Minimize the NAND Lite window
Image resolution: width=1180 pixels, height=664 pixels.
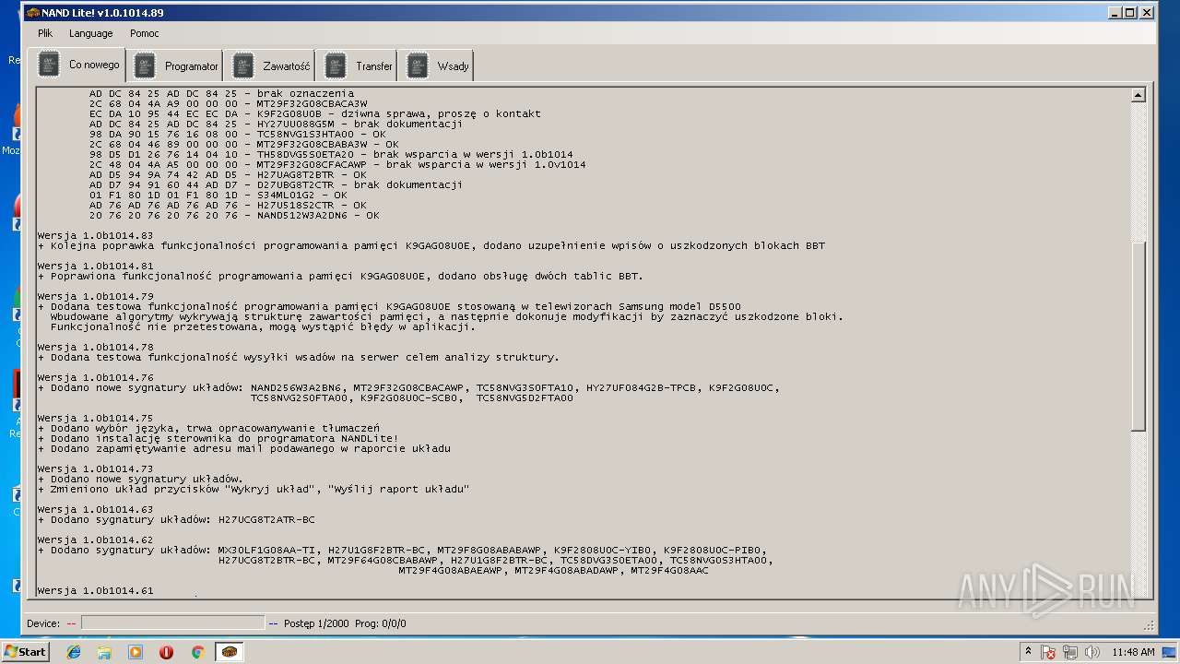point(1115,13)
